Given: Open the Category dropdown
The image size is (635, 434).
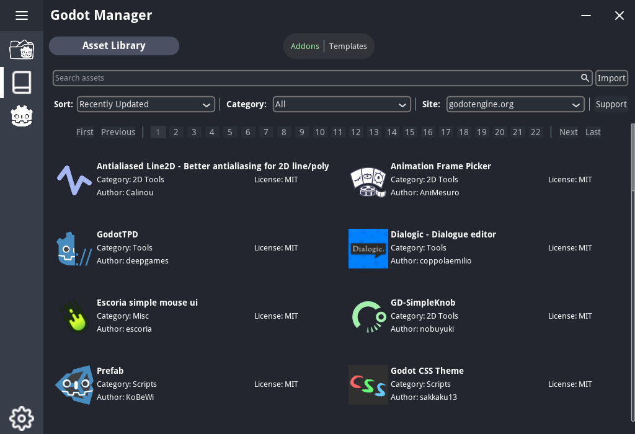Looking at the screenshot, I should [x=342, y=104].
